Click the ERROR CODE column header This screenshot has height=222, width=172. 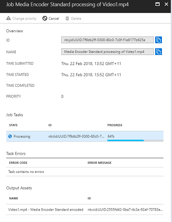coord(18,163)
